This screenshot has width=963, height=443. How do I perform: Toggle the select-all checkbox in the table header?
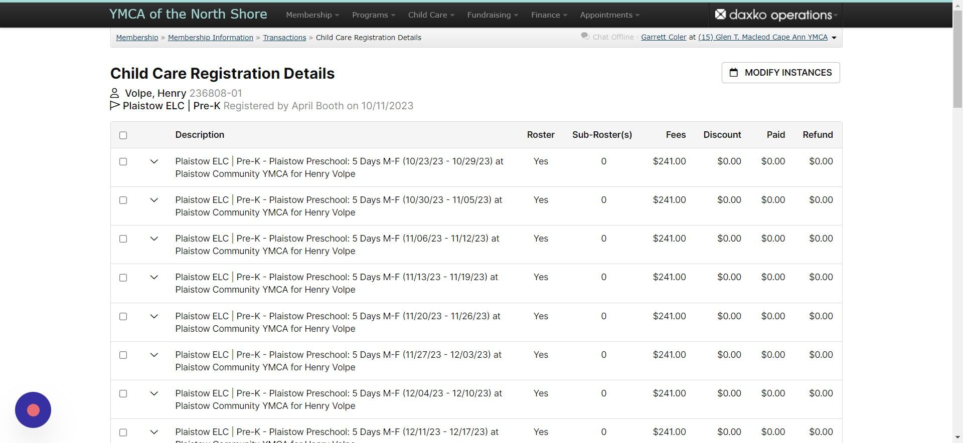click(x=123, y=135)
